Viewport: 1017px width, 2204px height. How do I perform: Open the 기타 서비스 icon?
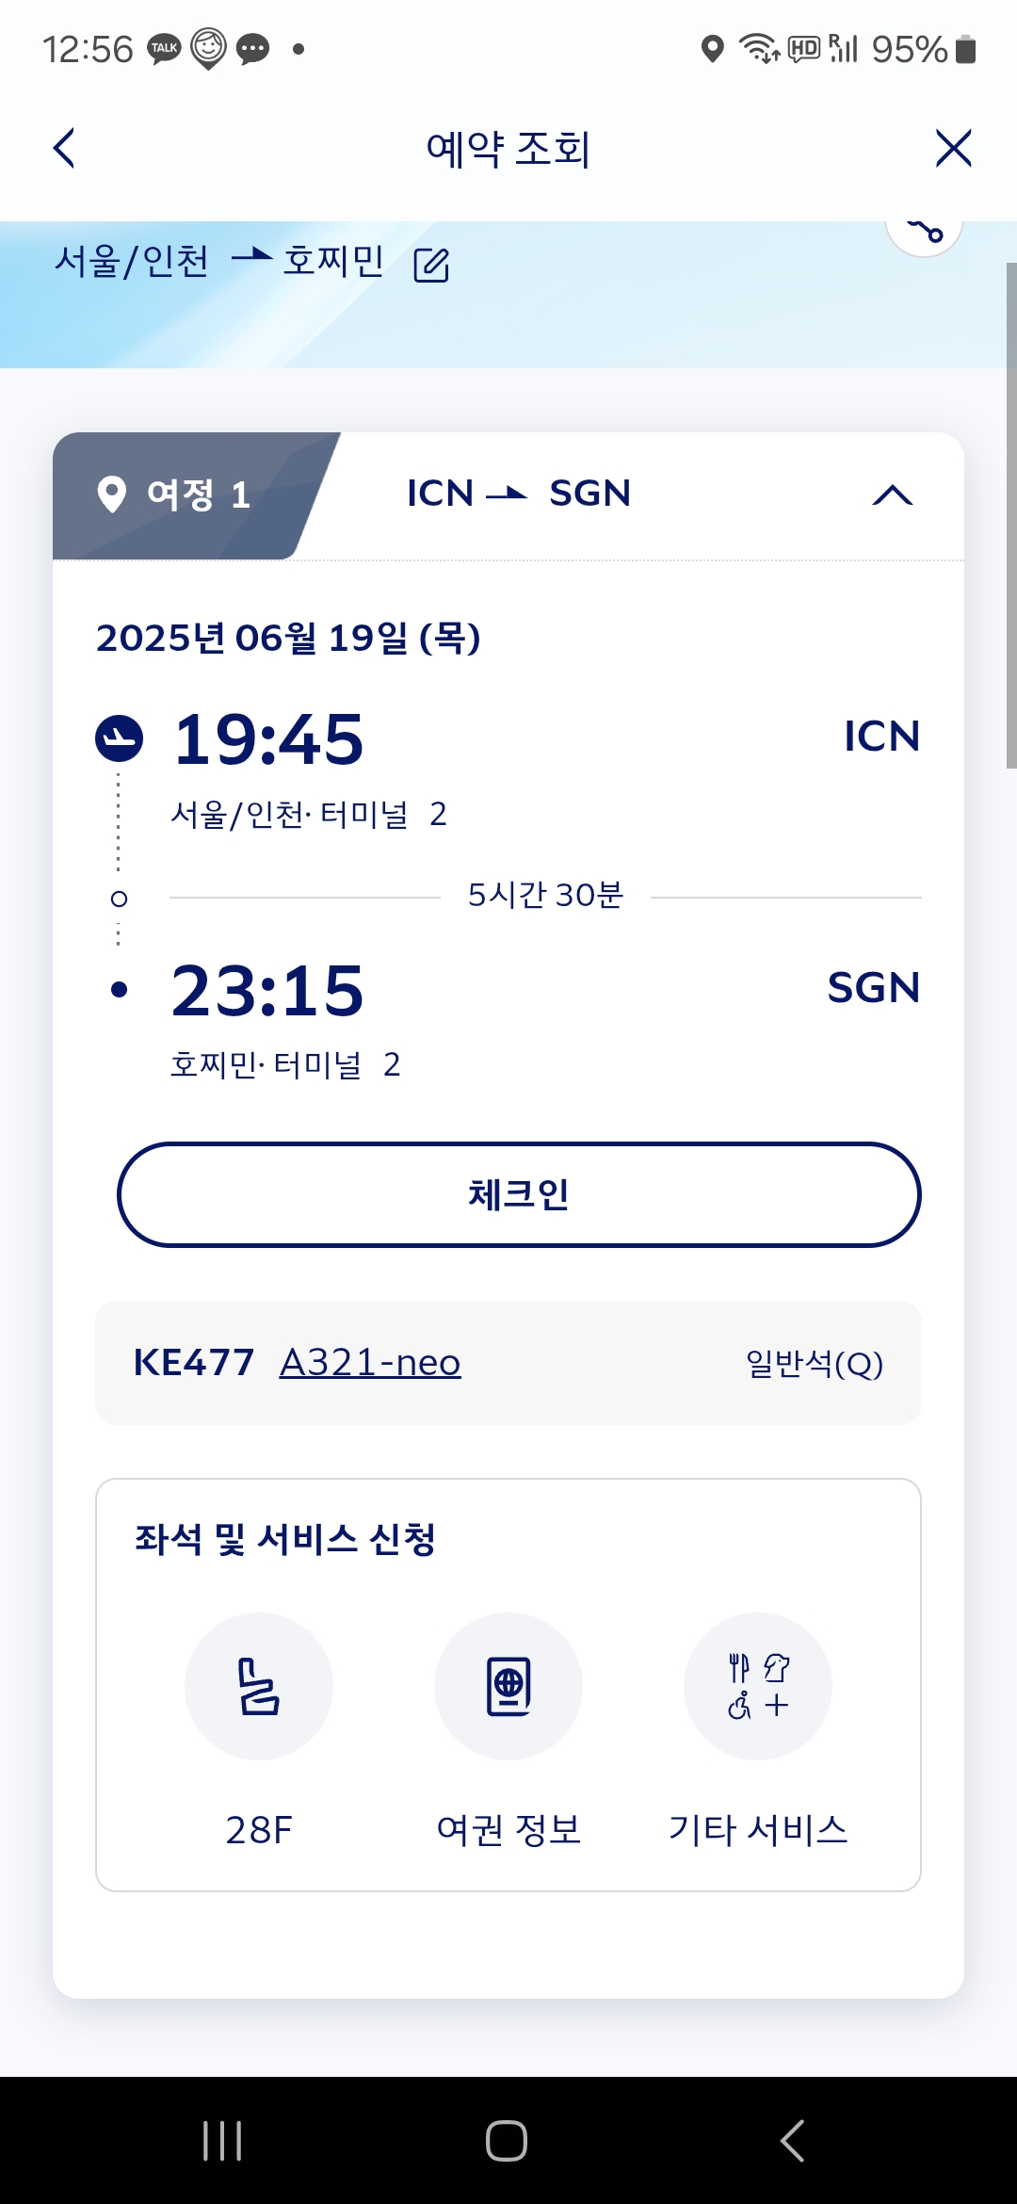point(758,1686)
